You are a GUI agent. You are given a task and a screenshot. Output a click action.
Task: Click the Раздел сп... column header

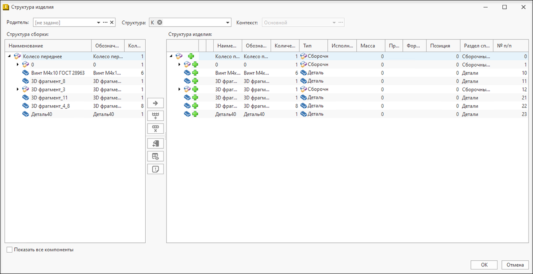coord(477,46)
